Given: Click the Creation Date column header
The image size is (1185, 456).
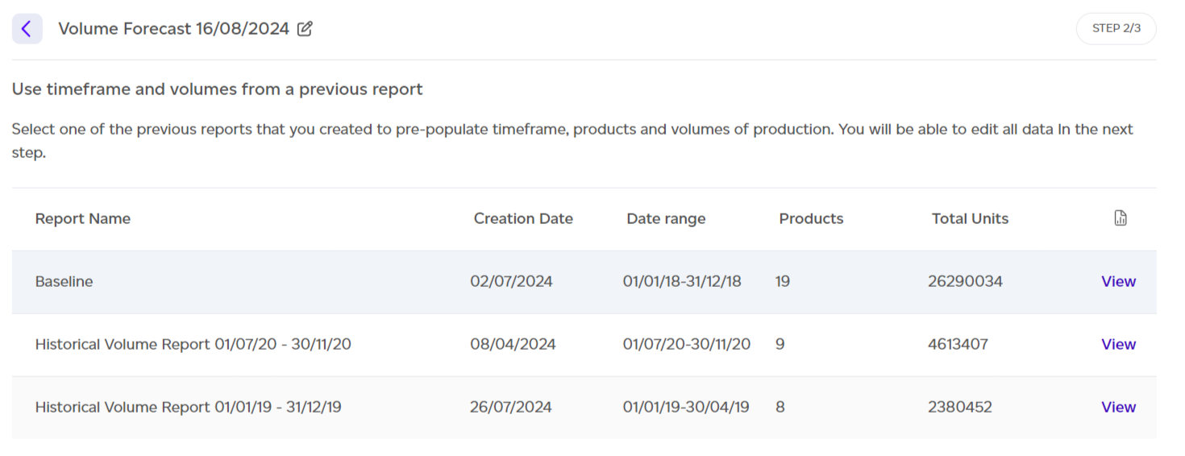Looking at the screenshot, I should [523, 218].
